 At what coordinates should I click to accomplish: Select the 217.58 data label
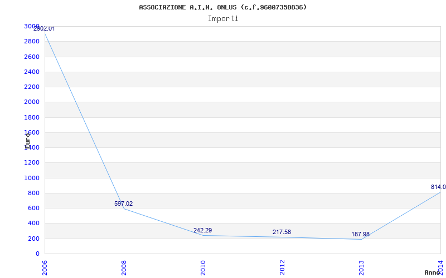coord(282,232)
